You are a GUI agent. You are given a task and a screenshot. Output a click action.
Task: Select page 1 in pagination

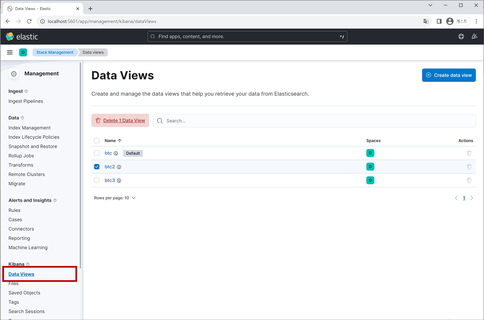coord(464,198)
